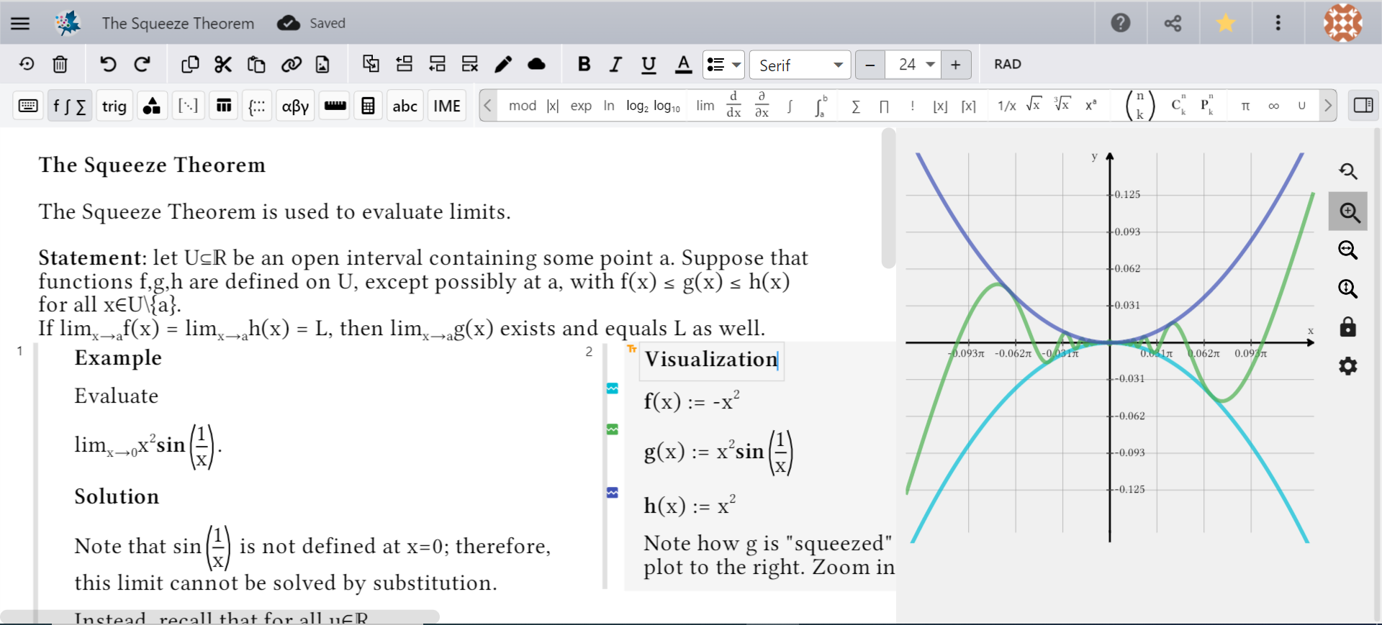Click the delete row icon
Viewport: 1382px width, 625px height.
(x=470, y=64)
